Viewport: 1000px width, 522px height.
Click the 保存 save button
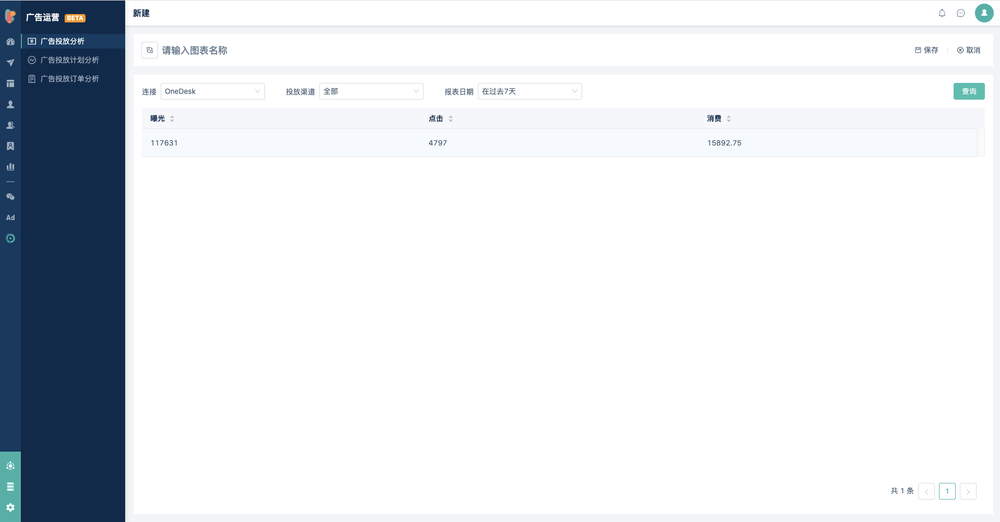926,50
